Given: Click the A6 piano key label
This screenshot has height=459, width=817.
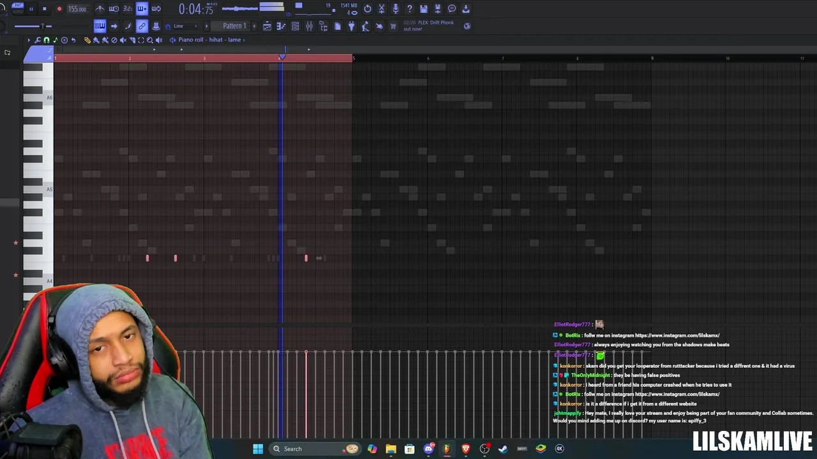Looking at the screenshot, I should pyautogui.click(x=49, y=98).
